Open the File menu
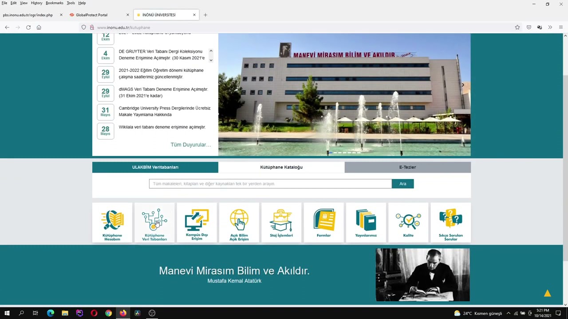Viewport: 568px width, 319px height. coord(4,3)
